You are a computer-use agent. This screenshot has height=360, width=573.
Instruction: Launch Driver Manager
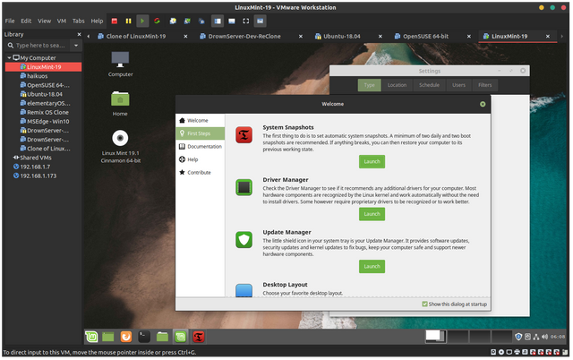pyautogui.click(x=372, y=214)
